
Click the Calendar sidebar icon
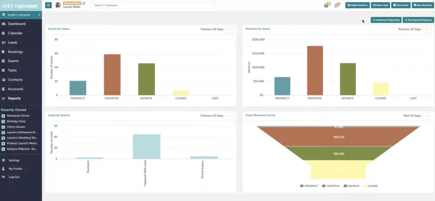(3, 33)
